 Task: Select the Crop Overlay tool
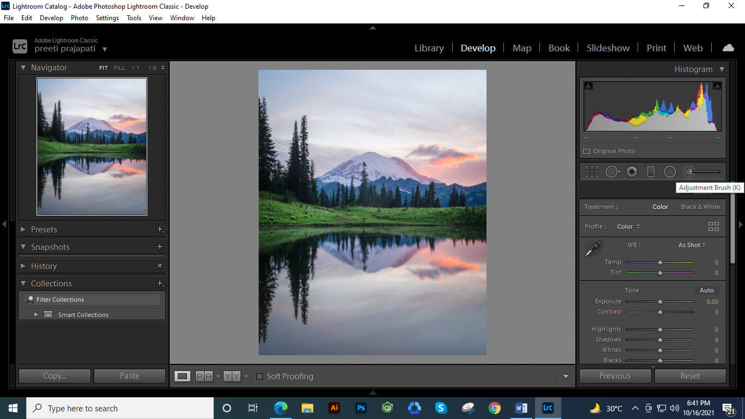click(x=591, y=171)
